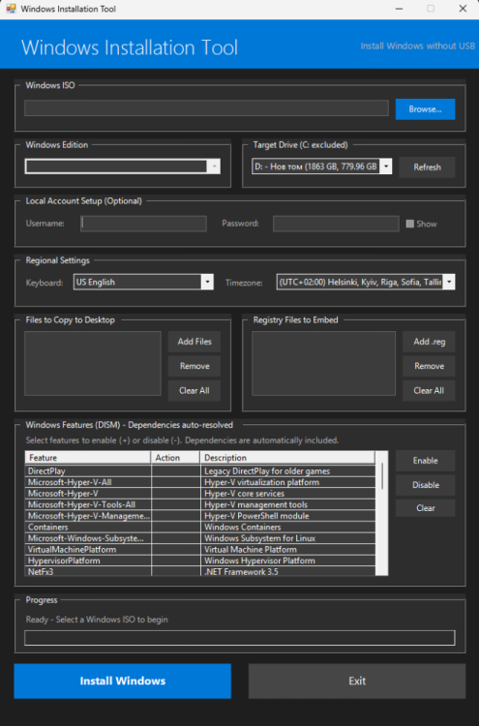Click Clear All under Registry Files to Embed

tap(429, 391)
